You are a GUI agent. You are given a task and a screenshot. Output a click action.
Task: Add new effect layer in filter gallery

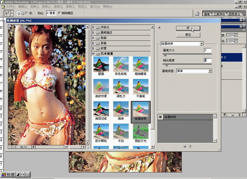click(x=185, y=146)
